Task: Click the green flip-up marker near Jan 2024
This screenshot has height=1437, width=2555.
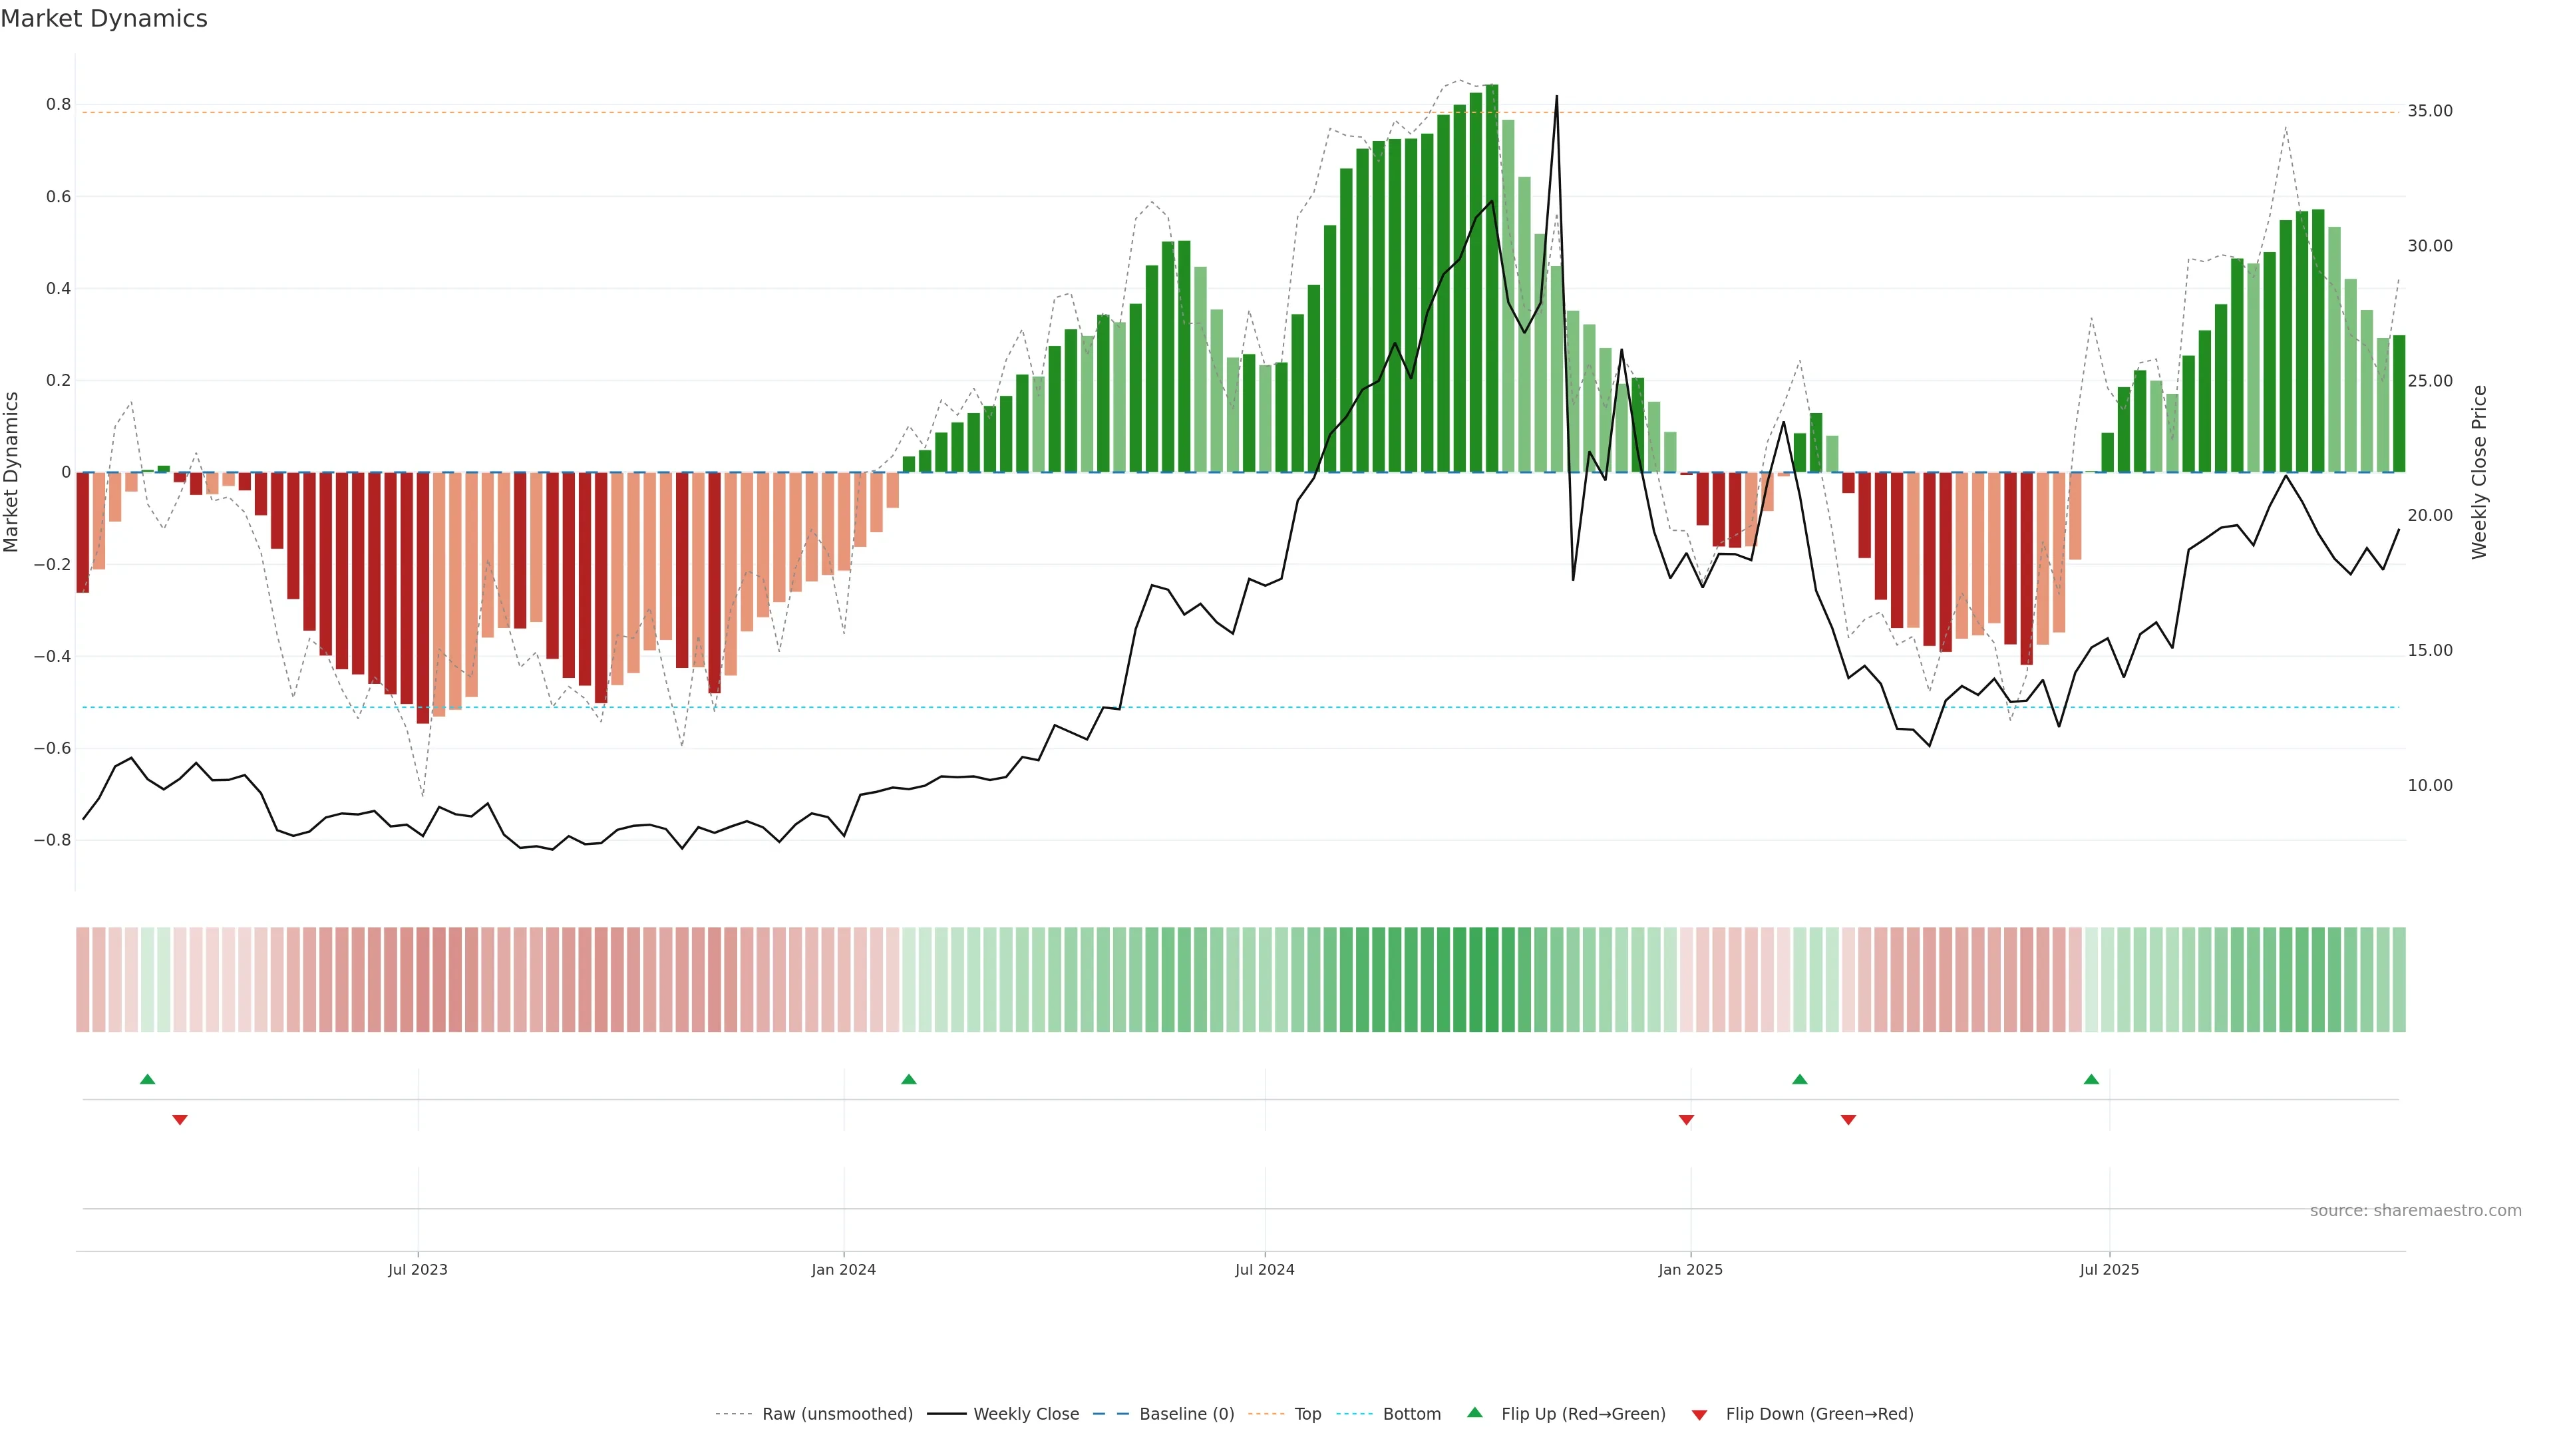Action: tap(908, 1079)
